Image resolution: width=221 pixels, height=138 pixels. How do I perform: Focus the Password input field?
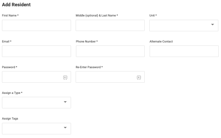point(31,77)
